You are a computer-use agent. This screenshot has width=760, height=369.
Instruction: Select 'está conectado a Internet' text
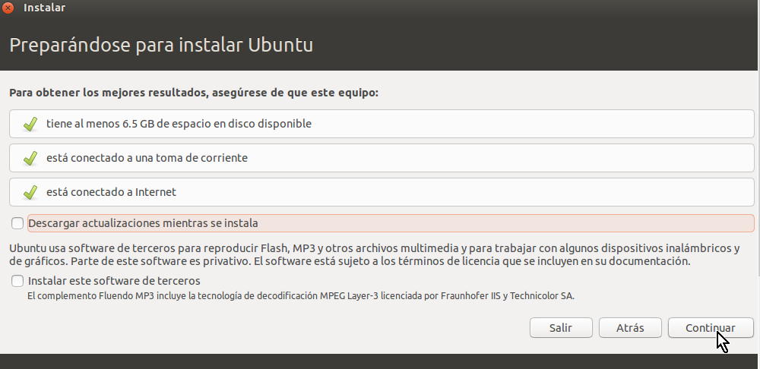coord(111,192)
